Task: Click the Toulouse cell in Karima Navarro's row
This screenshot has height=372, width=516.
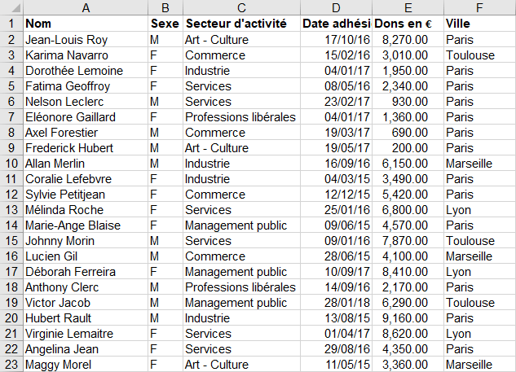Action: (479, 55)
